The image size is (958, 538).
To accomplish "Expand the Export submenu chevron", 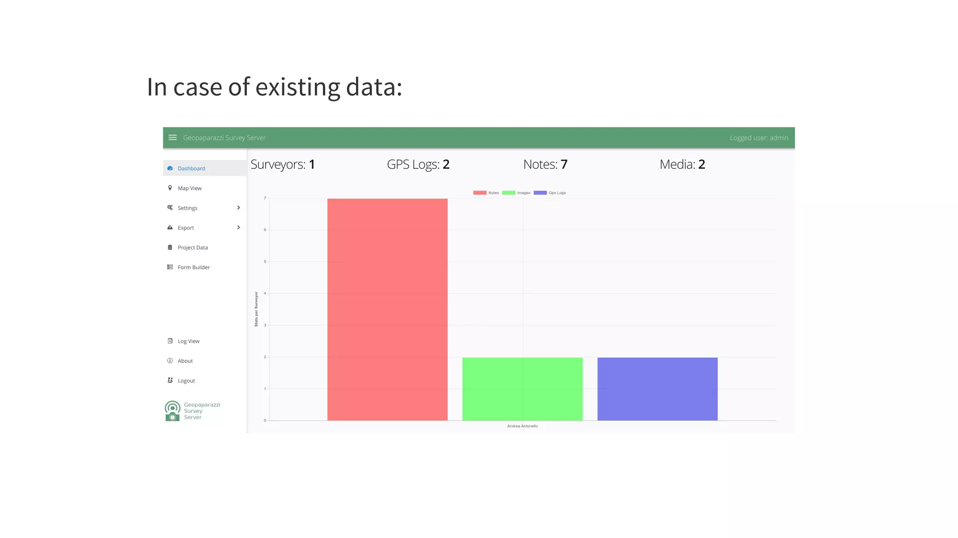I will [239, 227].
